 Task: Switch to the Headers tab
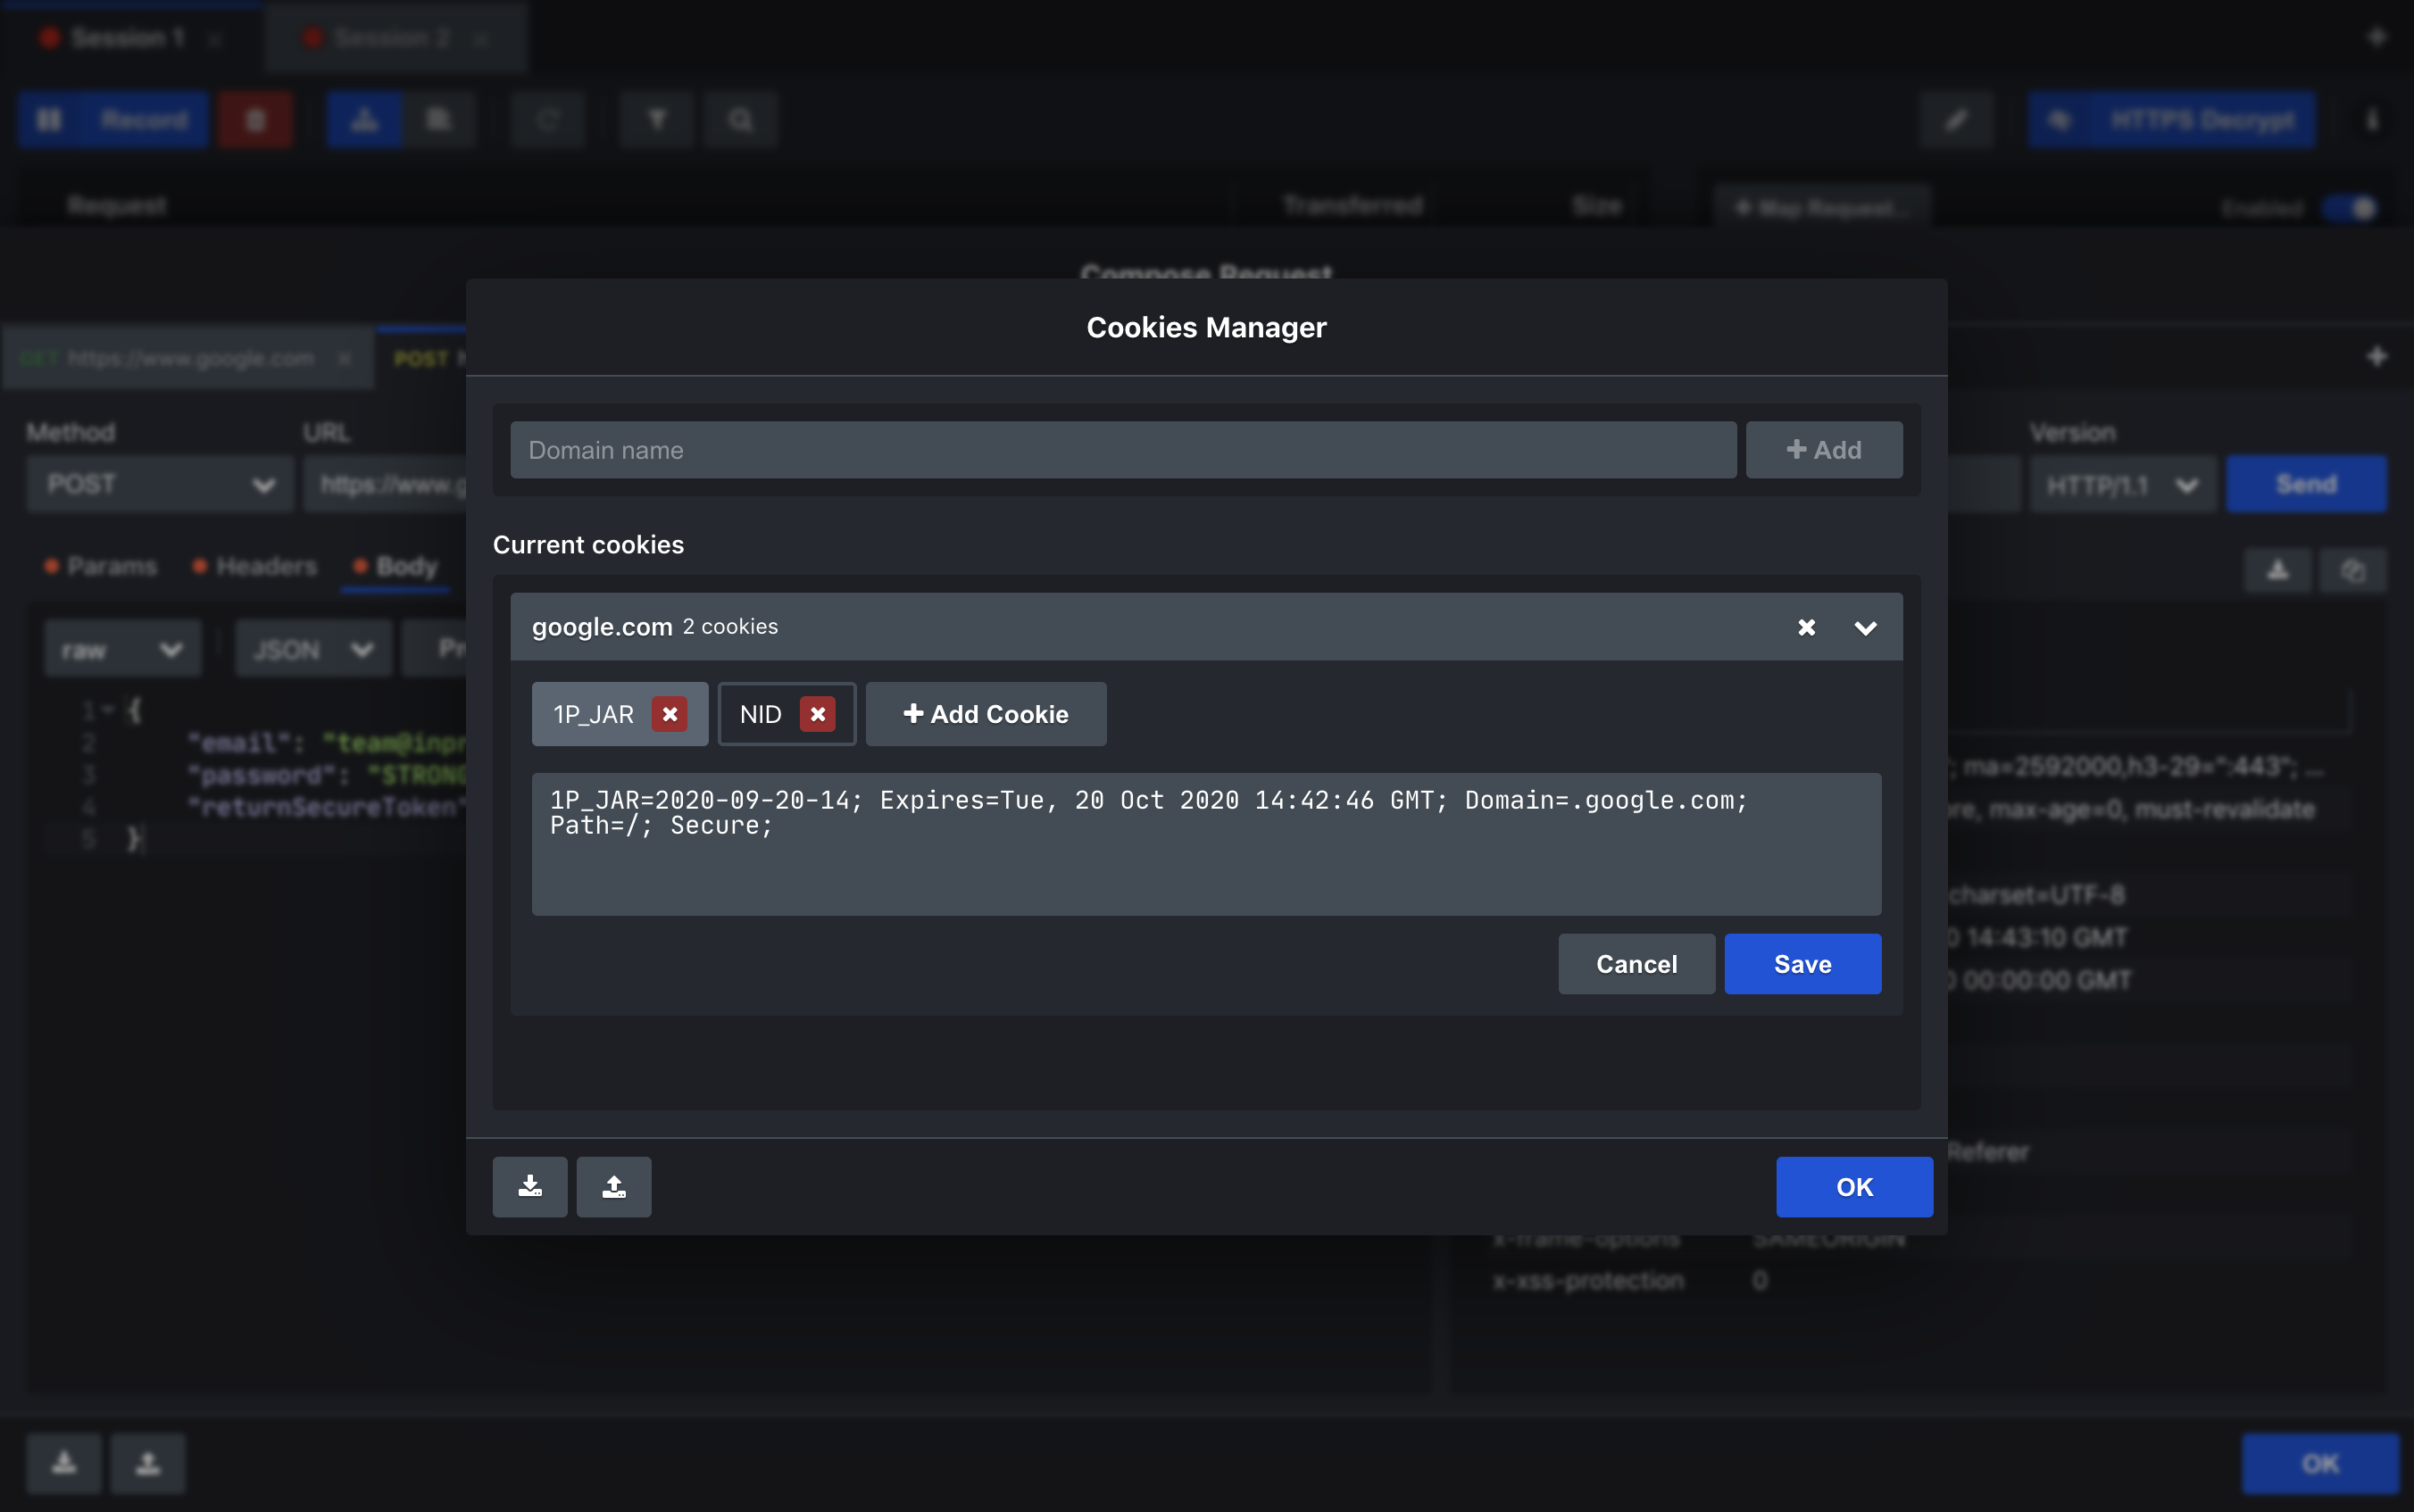coord(254,566)
